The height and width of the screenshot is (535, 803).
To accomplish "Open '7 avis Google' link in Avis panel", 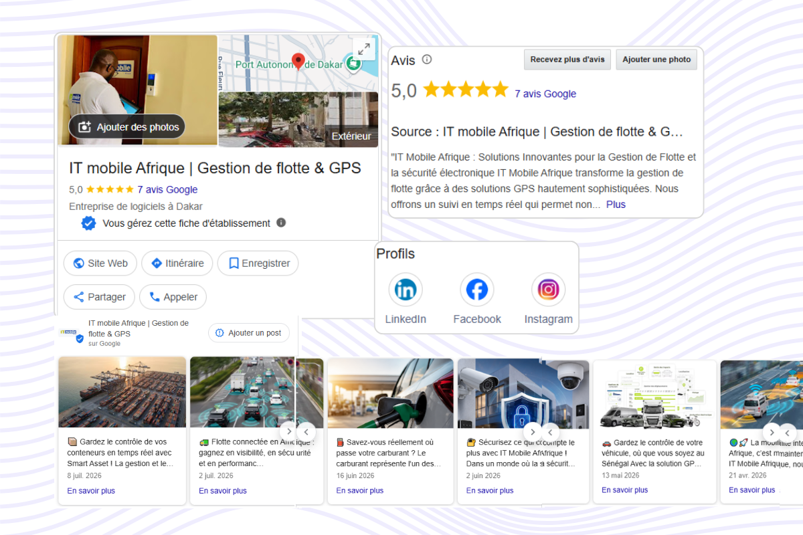I will [545, 94].
